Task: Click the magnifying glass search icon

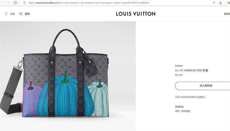Action: 21,14
